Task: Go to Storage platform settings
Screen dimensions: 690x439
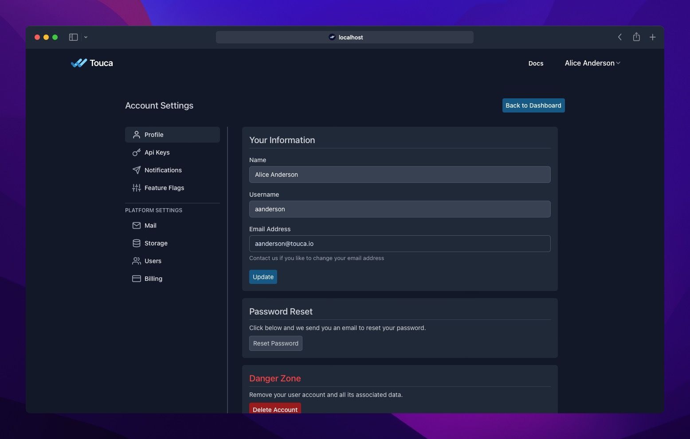Action: 172,243
